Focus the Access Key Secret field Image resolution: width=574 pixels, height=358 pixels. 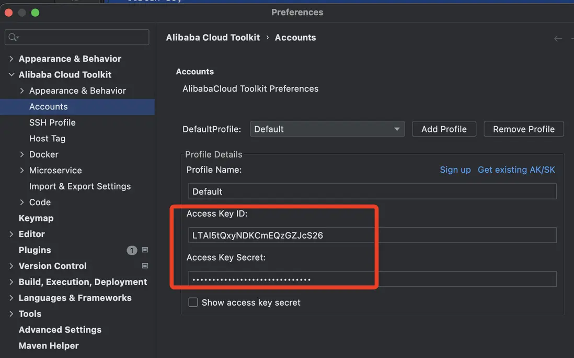click(x=372, y=279)
